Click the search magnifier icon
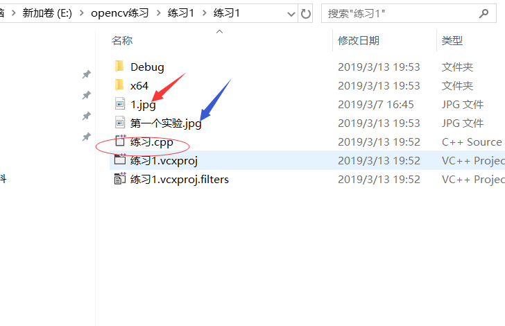Image resolution: width=505 pixels, height=326 pixels. click(483, 14)
